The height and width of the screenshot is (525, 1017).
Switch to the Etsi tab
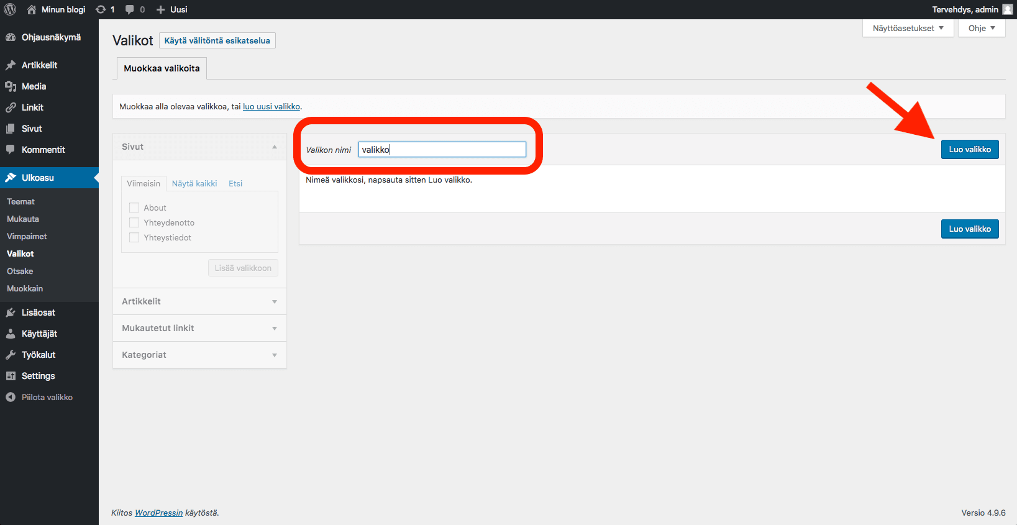(x=235, y=183)
